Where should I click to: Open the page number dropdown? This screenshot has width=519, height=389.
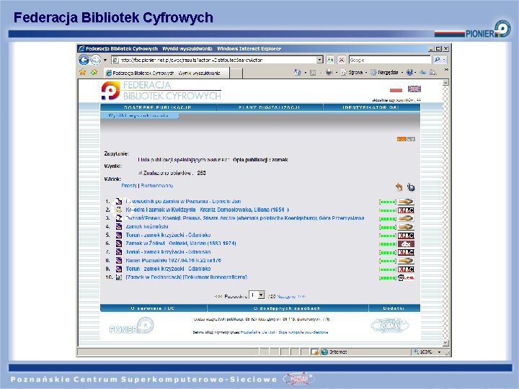(x=257, y=295)
